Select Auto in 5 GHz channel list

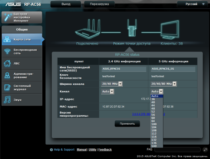[157, 96]
